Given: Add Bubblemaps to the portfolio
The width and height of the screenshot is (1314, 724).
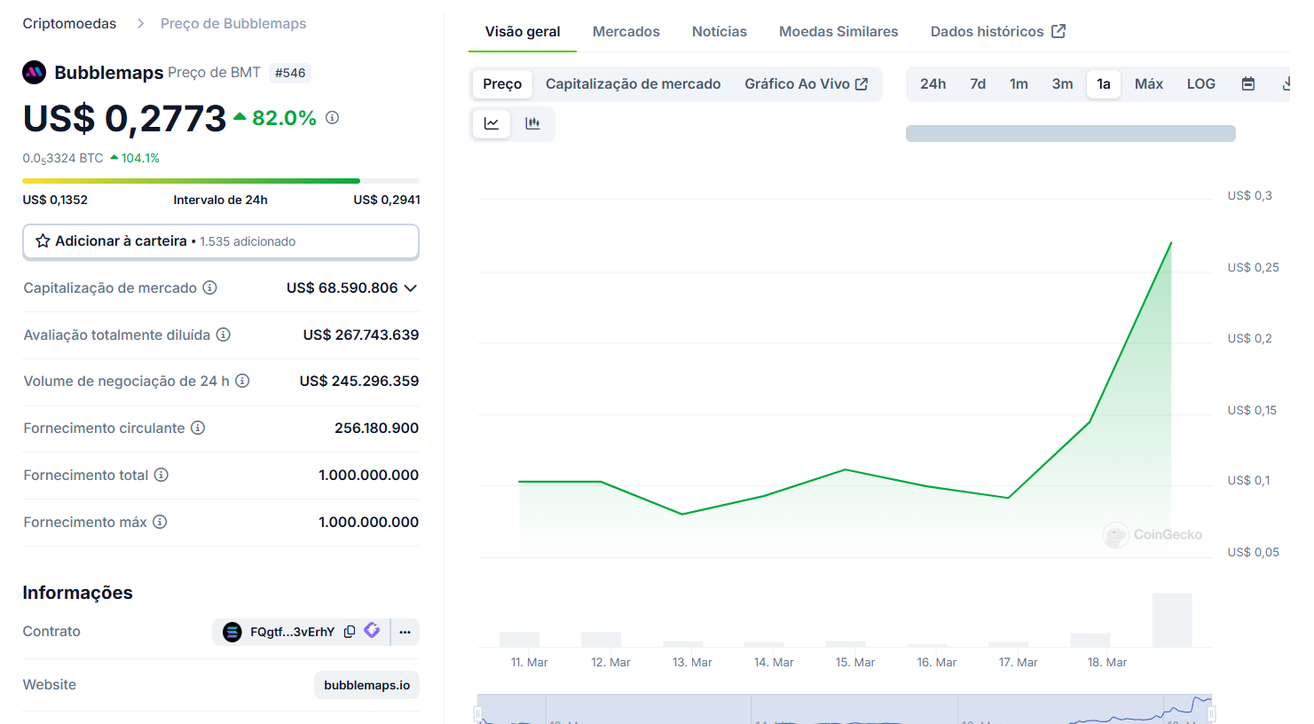Looking at the screenshot, I should tap(221, 241).
